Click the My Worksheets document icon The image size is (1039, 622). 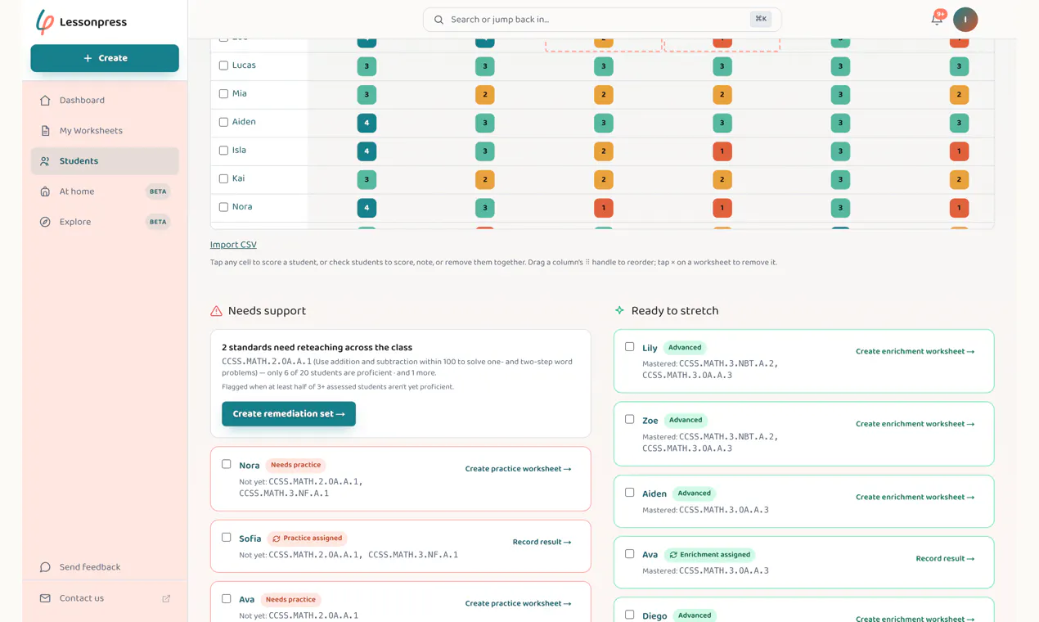[45, 131]
